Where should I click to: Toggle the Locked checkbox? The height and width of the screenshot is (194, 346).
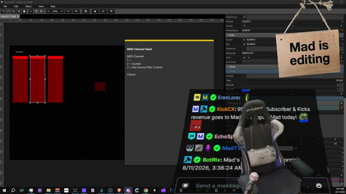244,76
